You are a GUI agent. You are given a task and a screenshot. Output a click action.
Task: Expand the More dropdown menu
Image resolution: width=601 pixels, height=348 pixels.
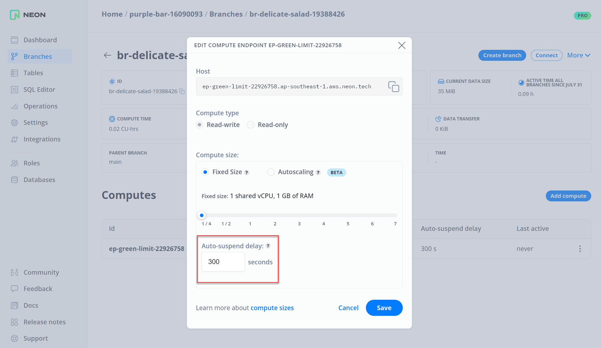(578, 55)
